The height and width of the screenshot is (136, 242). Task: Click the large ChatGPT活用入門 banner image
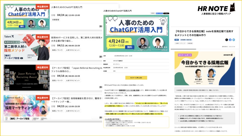click(x=136, y=33)
